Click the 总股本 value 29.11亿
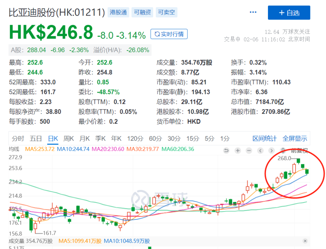This screenshot has width=326, height=249. pos(192,102)
